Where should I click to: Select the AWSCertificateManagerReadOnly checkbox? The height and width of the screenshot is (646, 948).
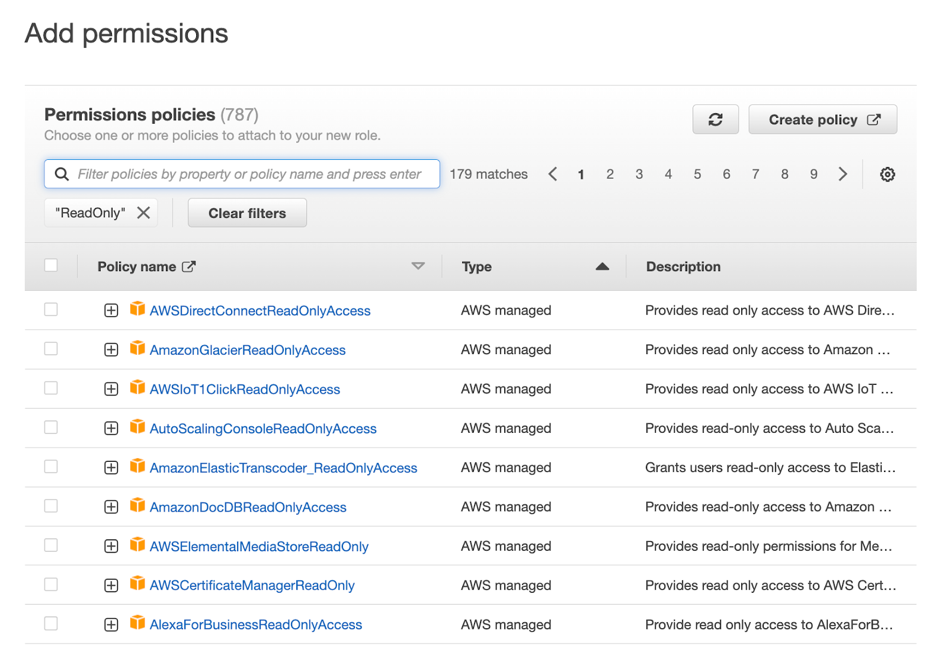click(x=51, y=584)
